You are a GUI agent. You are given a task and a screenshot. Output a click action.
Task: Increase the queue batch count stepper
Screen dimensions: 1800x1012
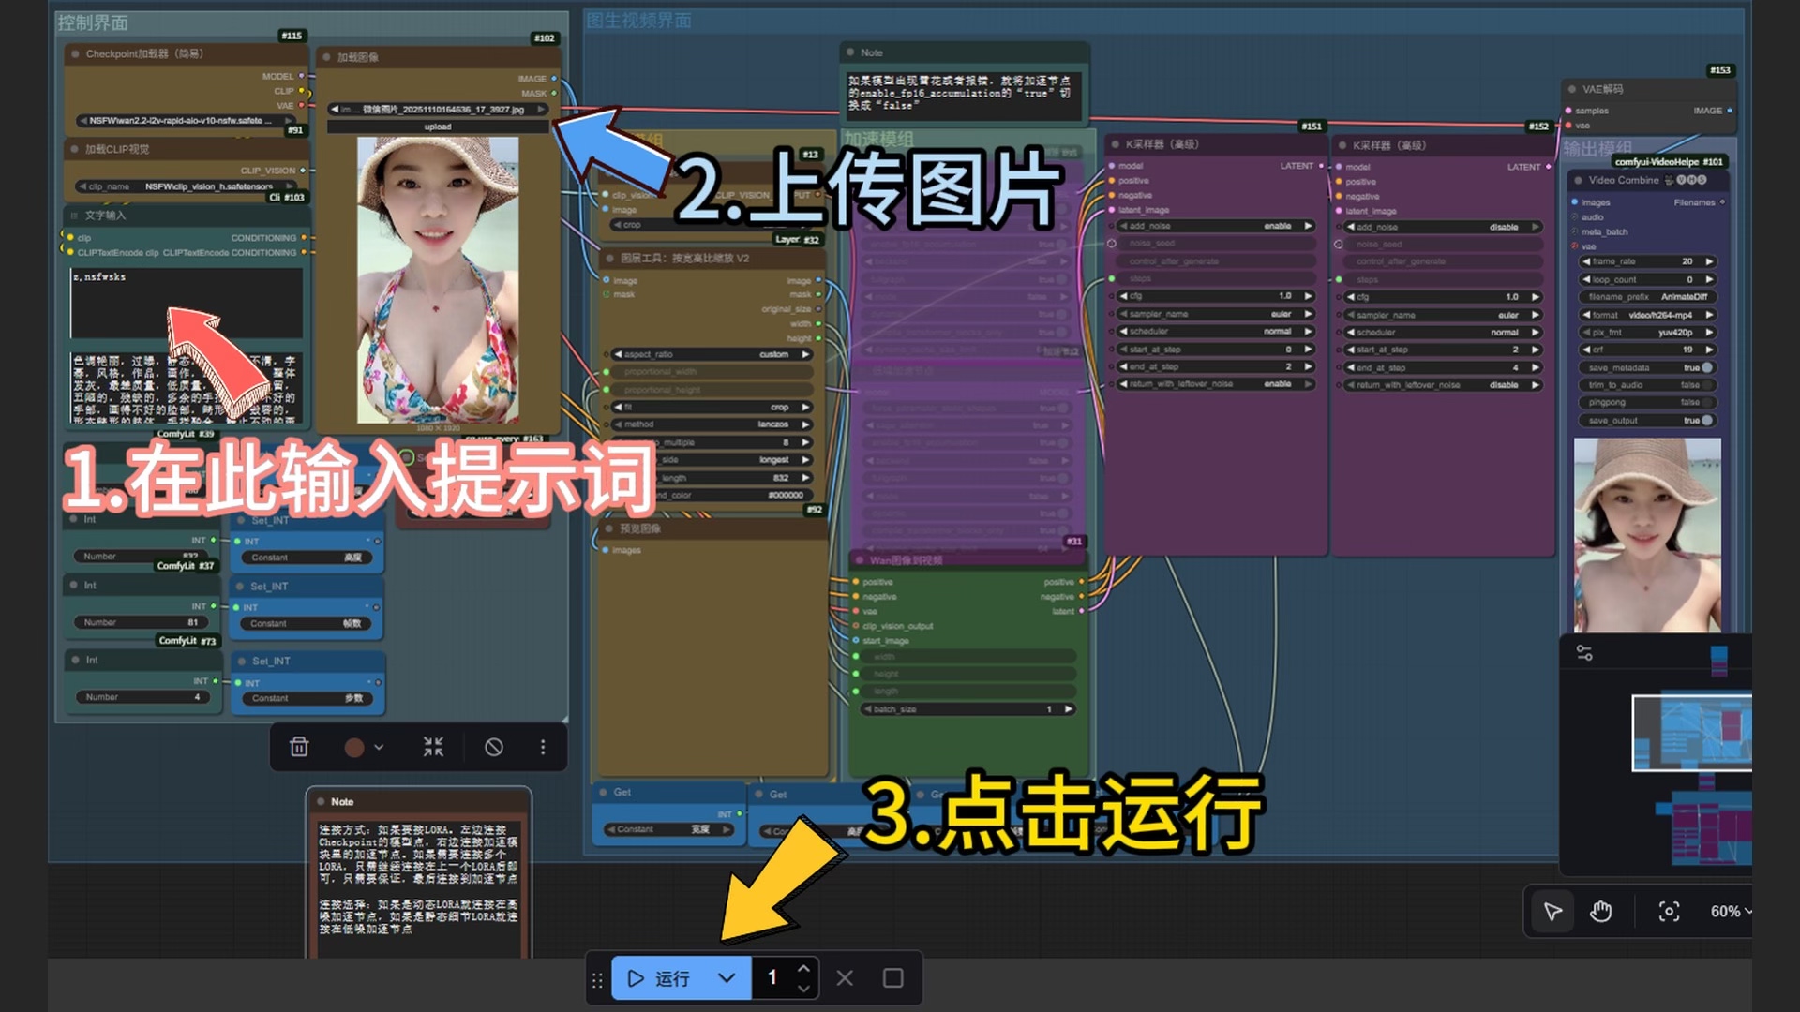pos(803,969)
